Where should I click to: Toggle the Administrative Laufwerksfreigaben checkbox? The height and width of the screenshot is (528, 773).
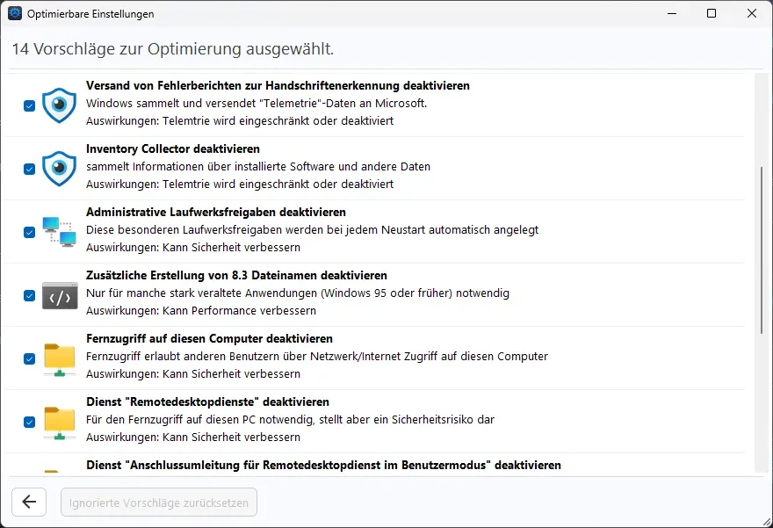pos(30,232)
